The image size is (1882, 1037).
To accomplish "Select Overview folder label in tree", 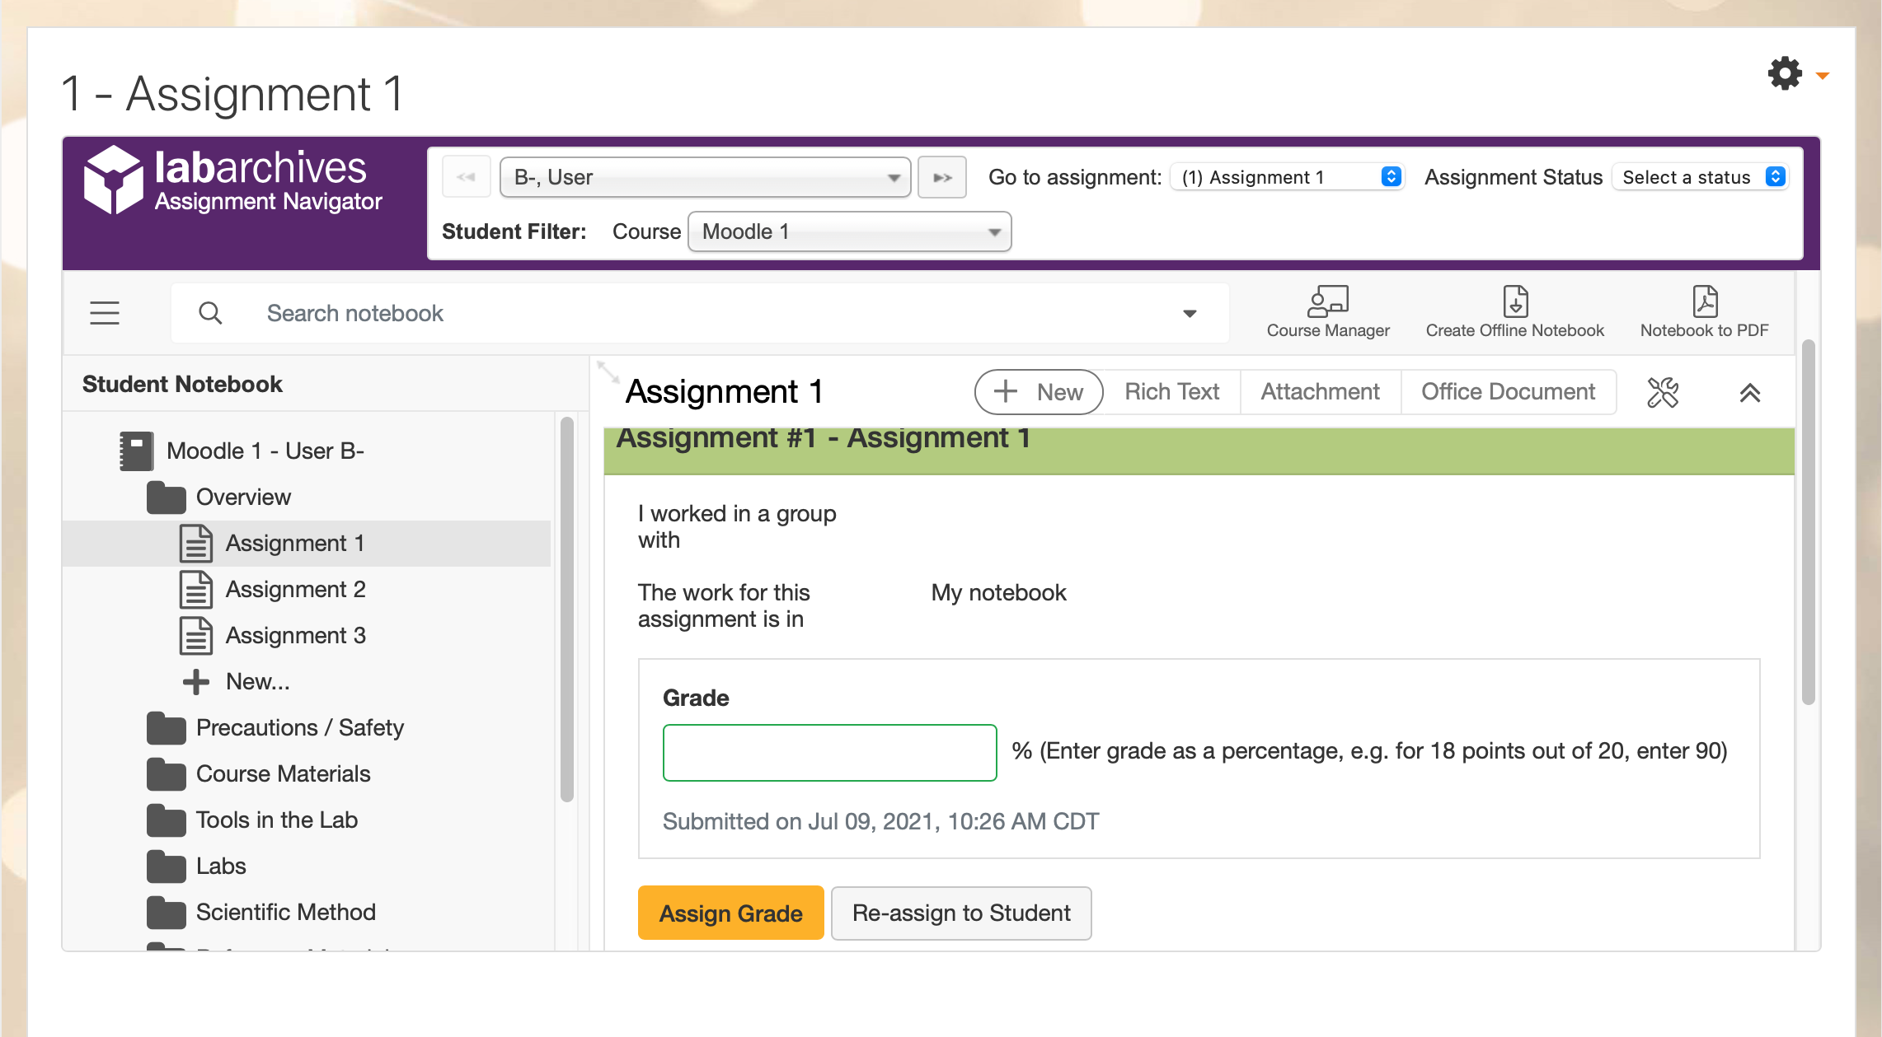I will click(243, 497).
